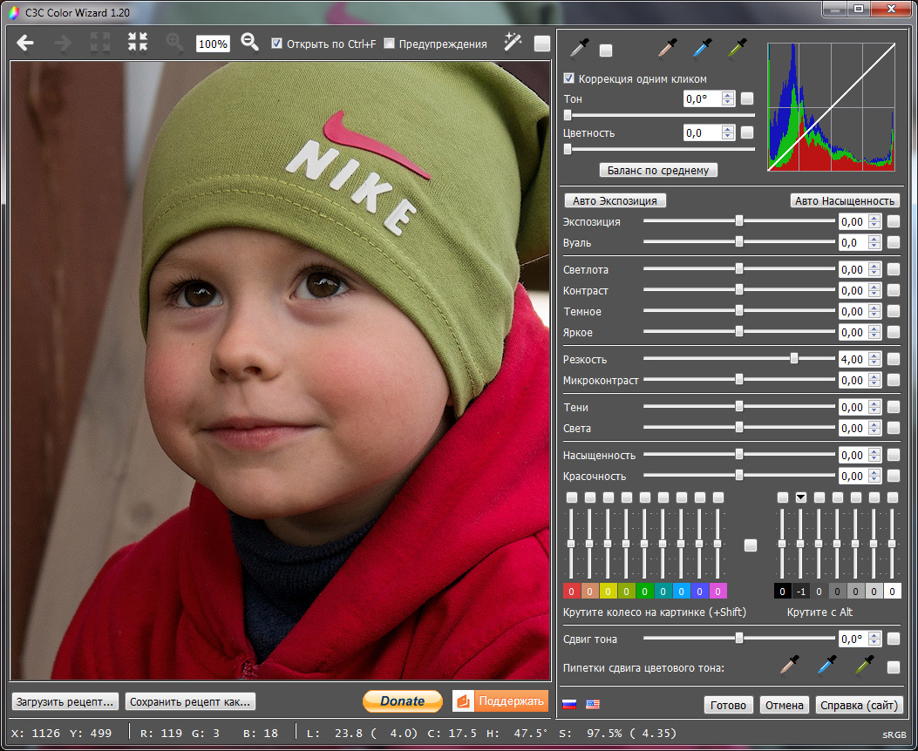Image resolution: width=918 pixels, height=751 pixels.
Task: Pick the top blue sky eyedropper
Action: point(703,48)
